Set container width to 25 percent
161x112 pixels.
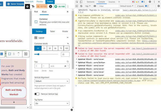(x=38, y=48)
